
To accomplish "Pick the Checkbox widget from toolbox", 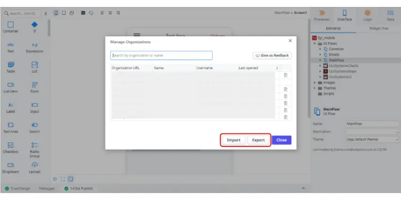I will (11, 145).
